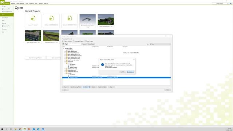Click the Copy button below the project tree

coord(111,87)
